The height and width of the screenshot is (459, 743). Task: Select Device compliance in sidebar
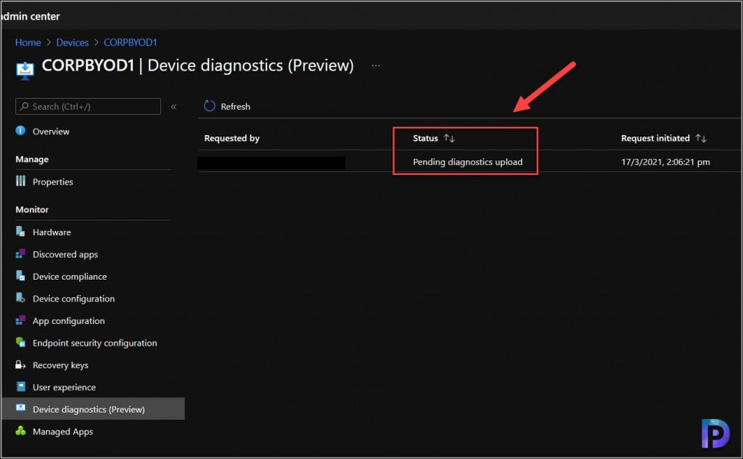[70, 277]
